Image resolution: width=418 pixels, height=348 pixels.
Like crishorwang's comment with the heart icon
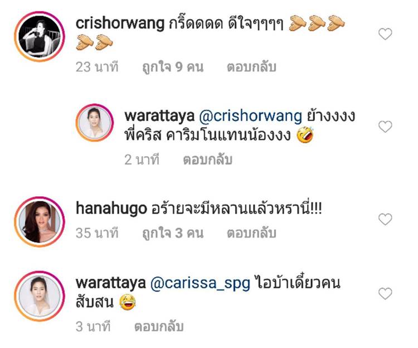click(x=385, y=34)
